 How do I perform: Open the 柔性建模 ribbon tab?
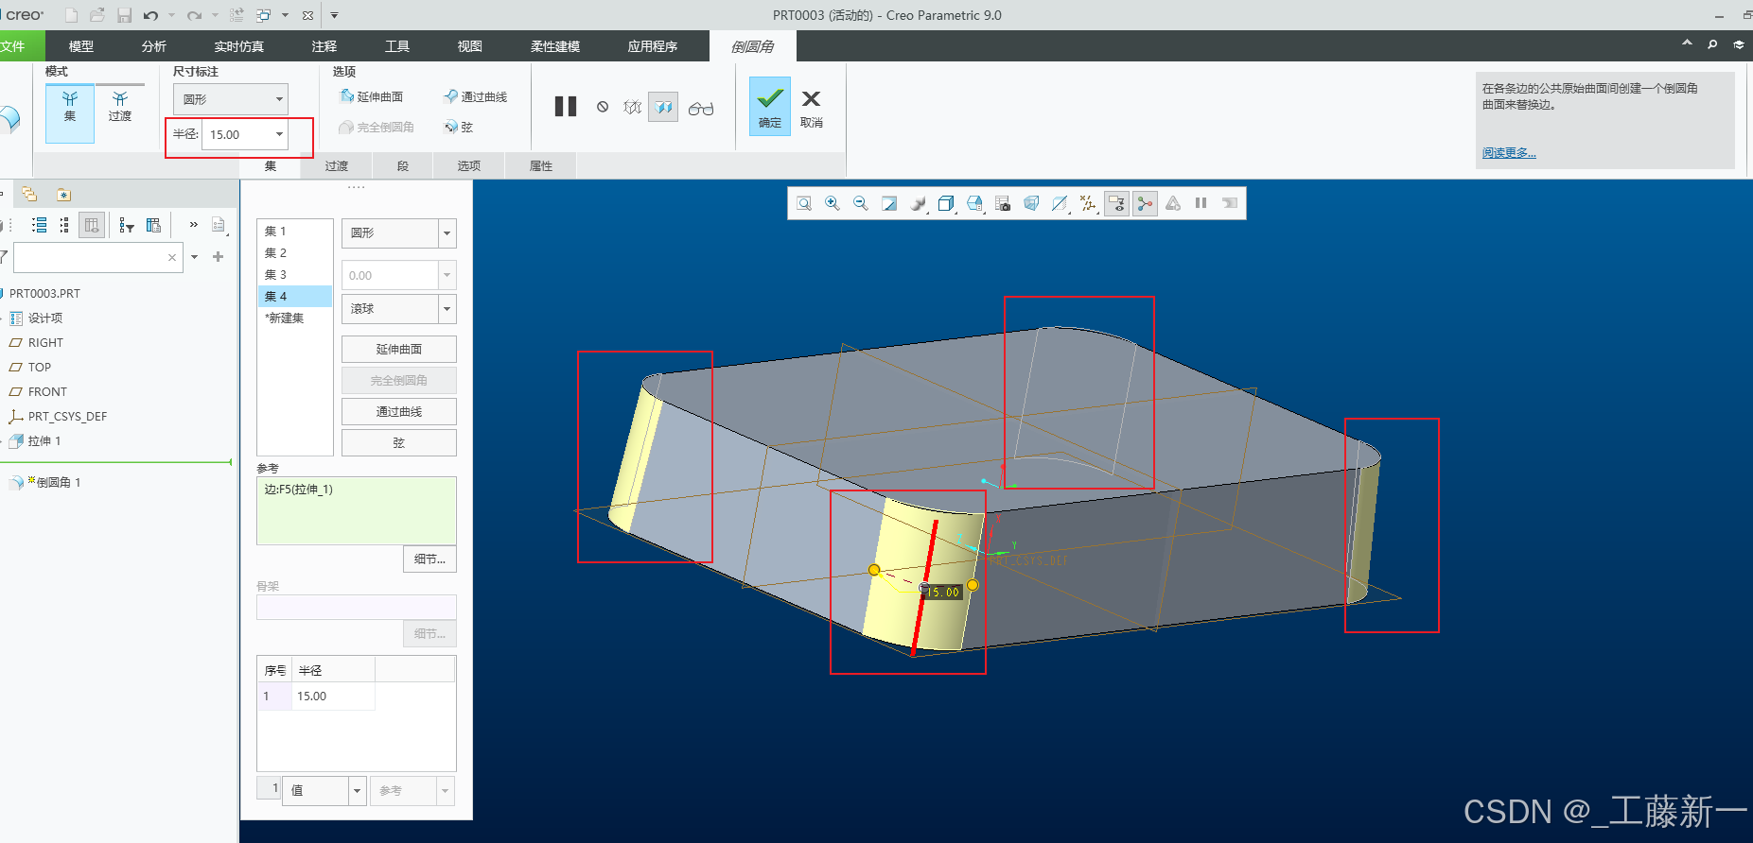pos(555,46)
